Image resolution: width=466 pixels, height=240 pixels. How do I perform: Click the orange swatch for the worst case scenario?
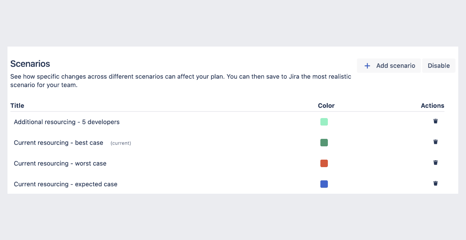(x=324, y=163)
